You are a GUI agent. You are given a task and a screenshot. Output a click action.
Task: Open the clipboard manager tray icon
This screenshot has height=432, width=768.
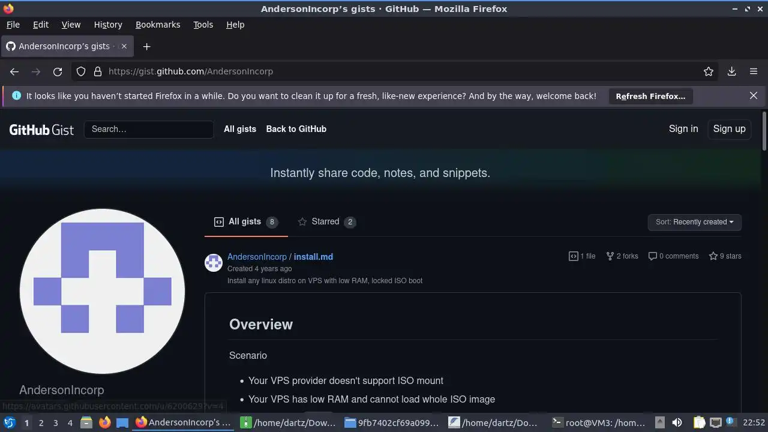point(700,423)
